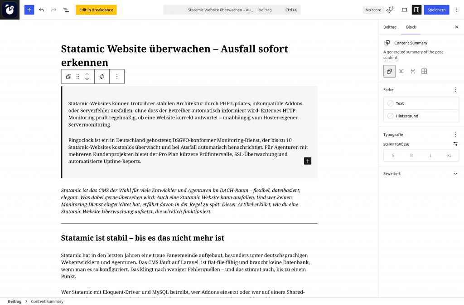Image resolution: width=464 pixels, height=305 pixels.
Task: Toggle the settings sidebar panel icon
Action: [416, 10]
